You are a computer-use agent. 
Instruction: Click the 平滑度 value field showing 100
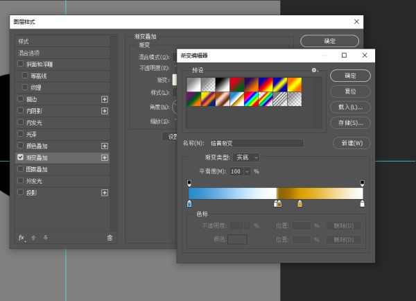(x=236, y=171)
